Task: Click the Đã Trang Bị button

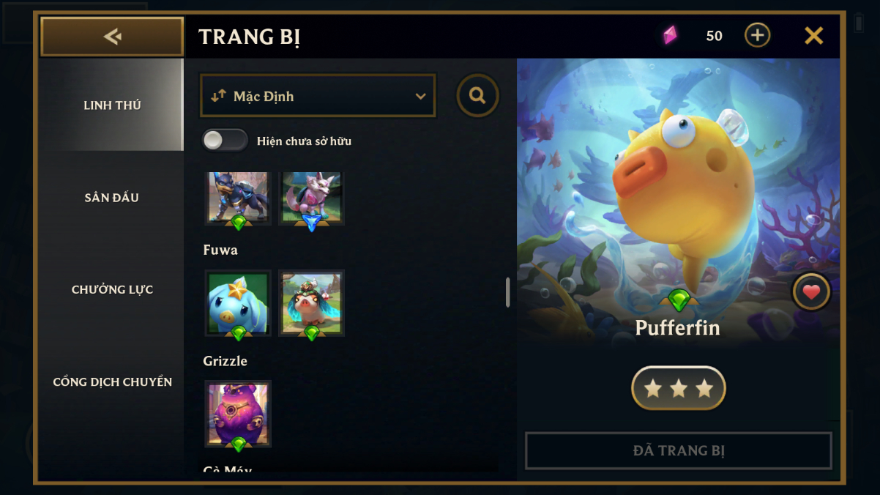Action: click(x=679, y=450)
